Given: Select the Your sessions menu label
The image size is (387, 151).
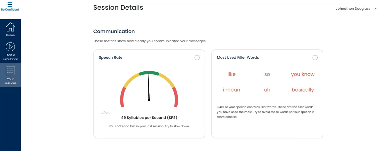Looking at the screenshot, I should [x=10, y=81].
